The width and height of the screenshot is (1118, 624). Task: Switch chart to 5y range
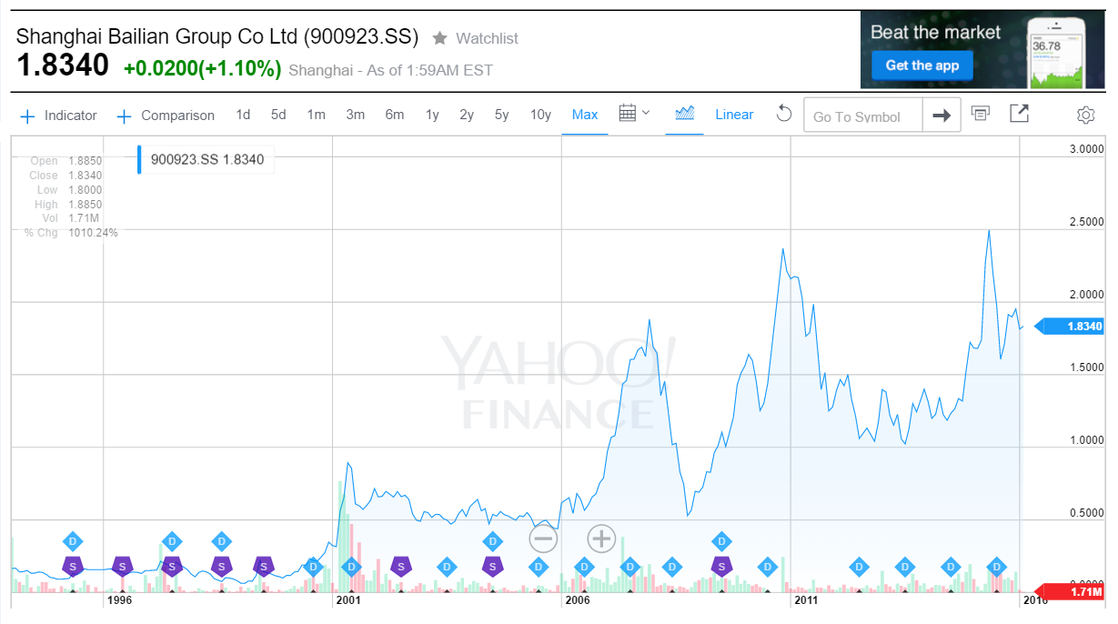tap(502, 115)
